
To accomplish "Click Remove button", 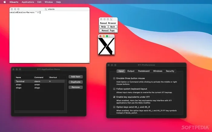I will pos(76,87).
